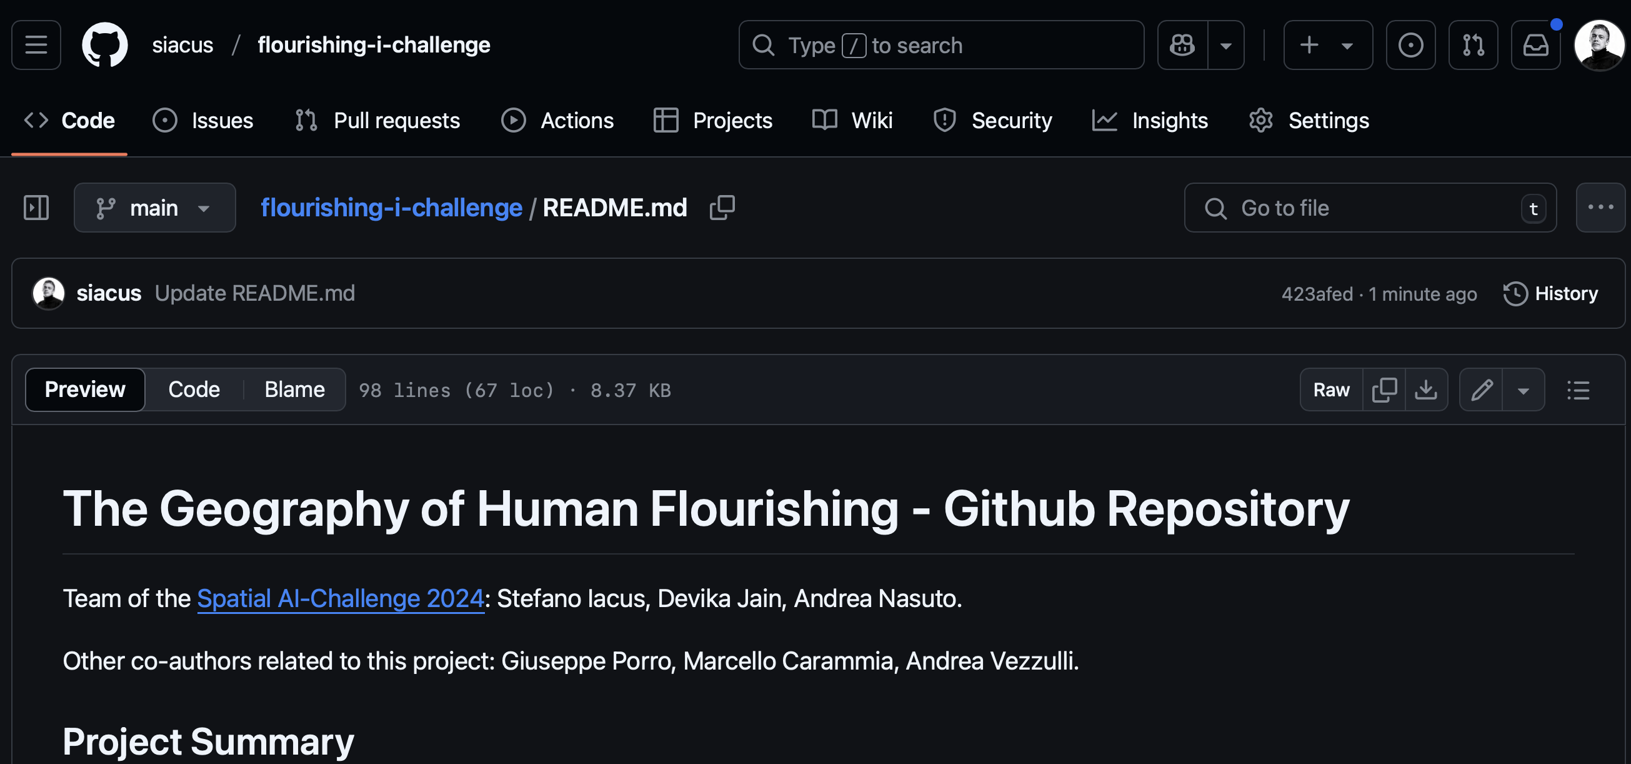Go to the Insights tab

tap(1150, 121)
